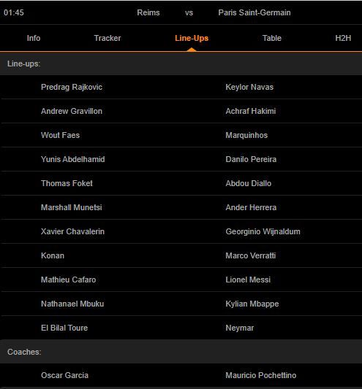This screenshot has height=389, width=362.
Task: Switch to the H2H tab
Action: 343,38
